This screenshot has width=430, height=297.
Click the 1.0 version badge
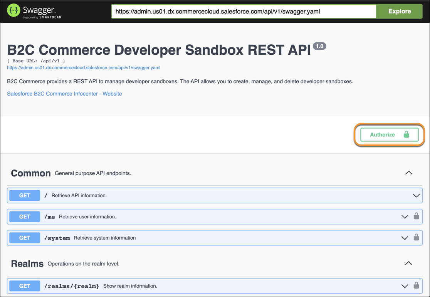[x=319, y=46]
